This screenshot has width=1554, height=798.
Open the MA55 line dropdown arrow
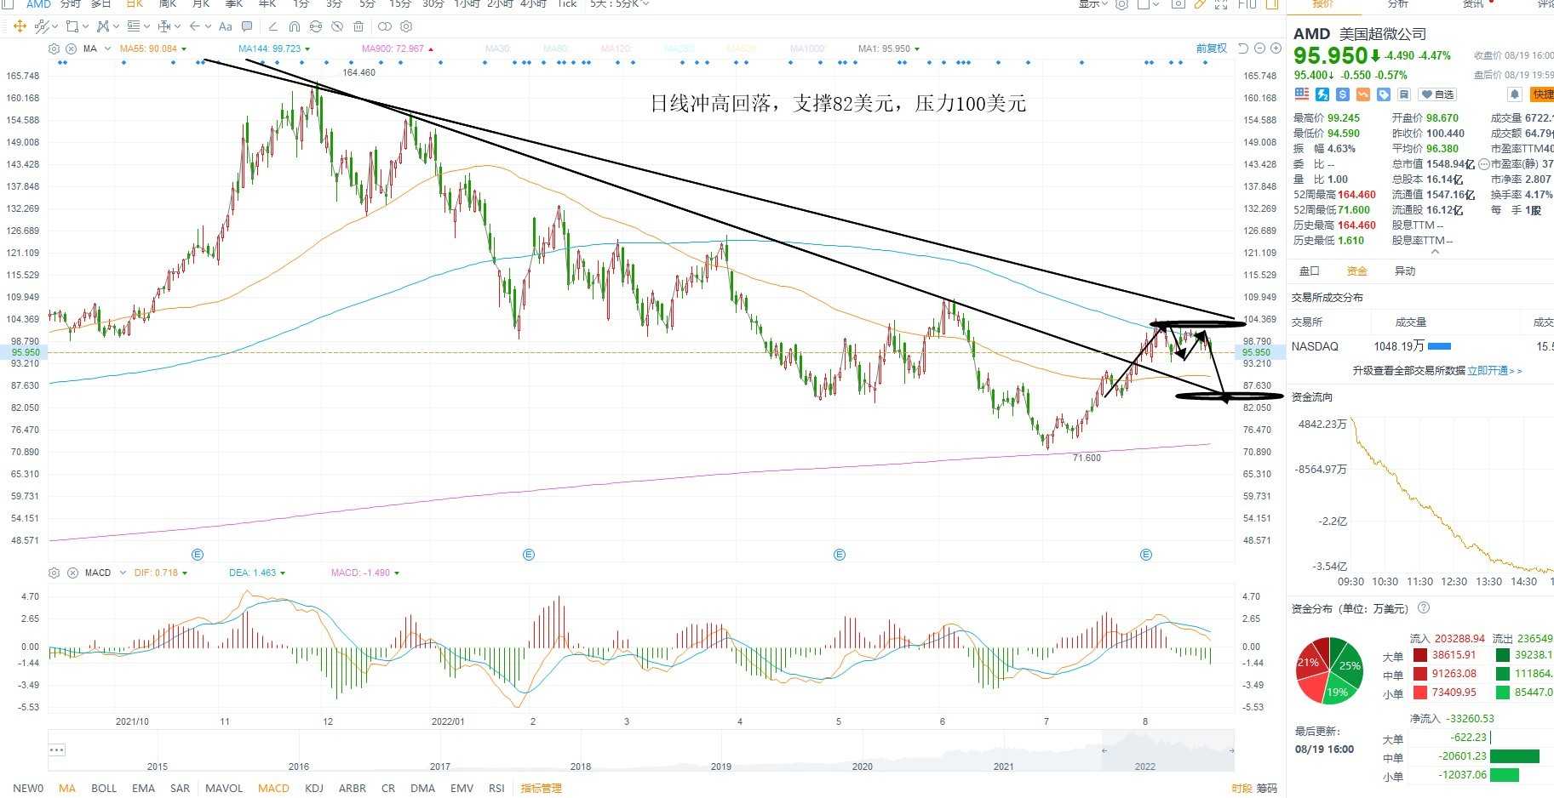184,48
